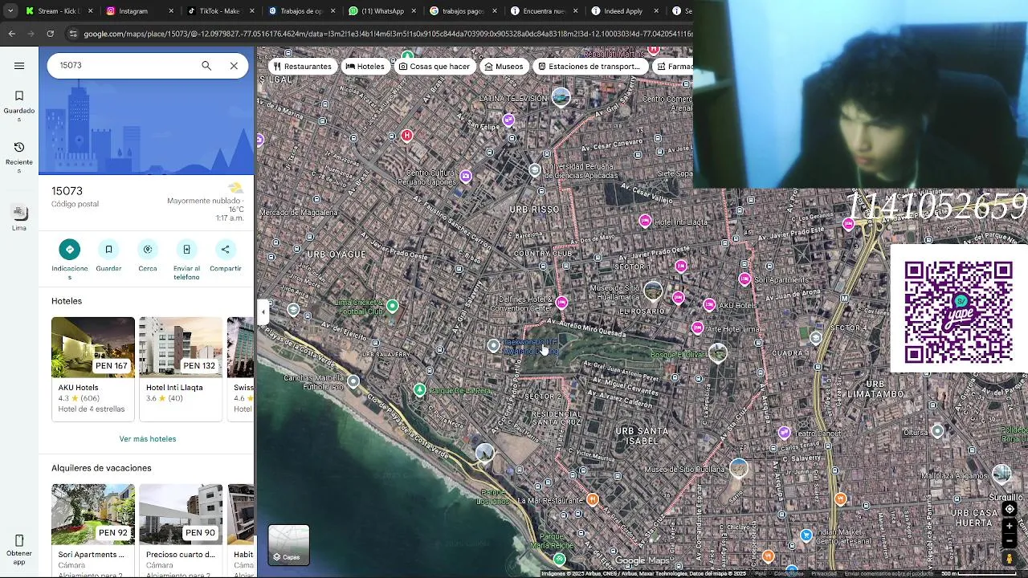Viewport: 1028px width, 578px height.
Task: Click Bosque El Olivar photo pin
Action: point(718,352)
